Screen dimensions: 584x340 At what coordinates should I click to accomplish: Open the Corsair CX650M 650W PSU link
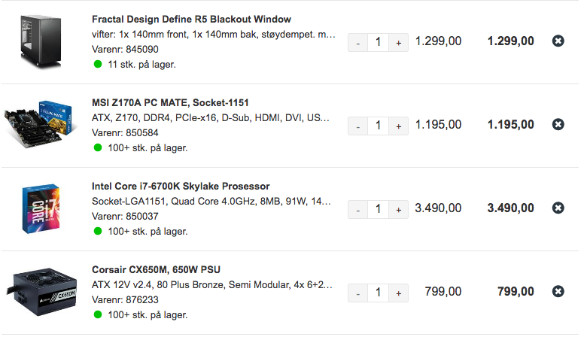pos(156,269)
